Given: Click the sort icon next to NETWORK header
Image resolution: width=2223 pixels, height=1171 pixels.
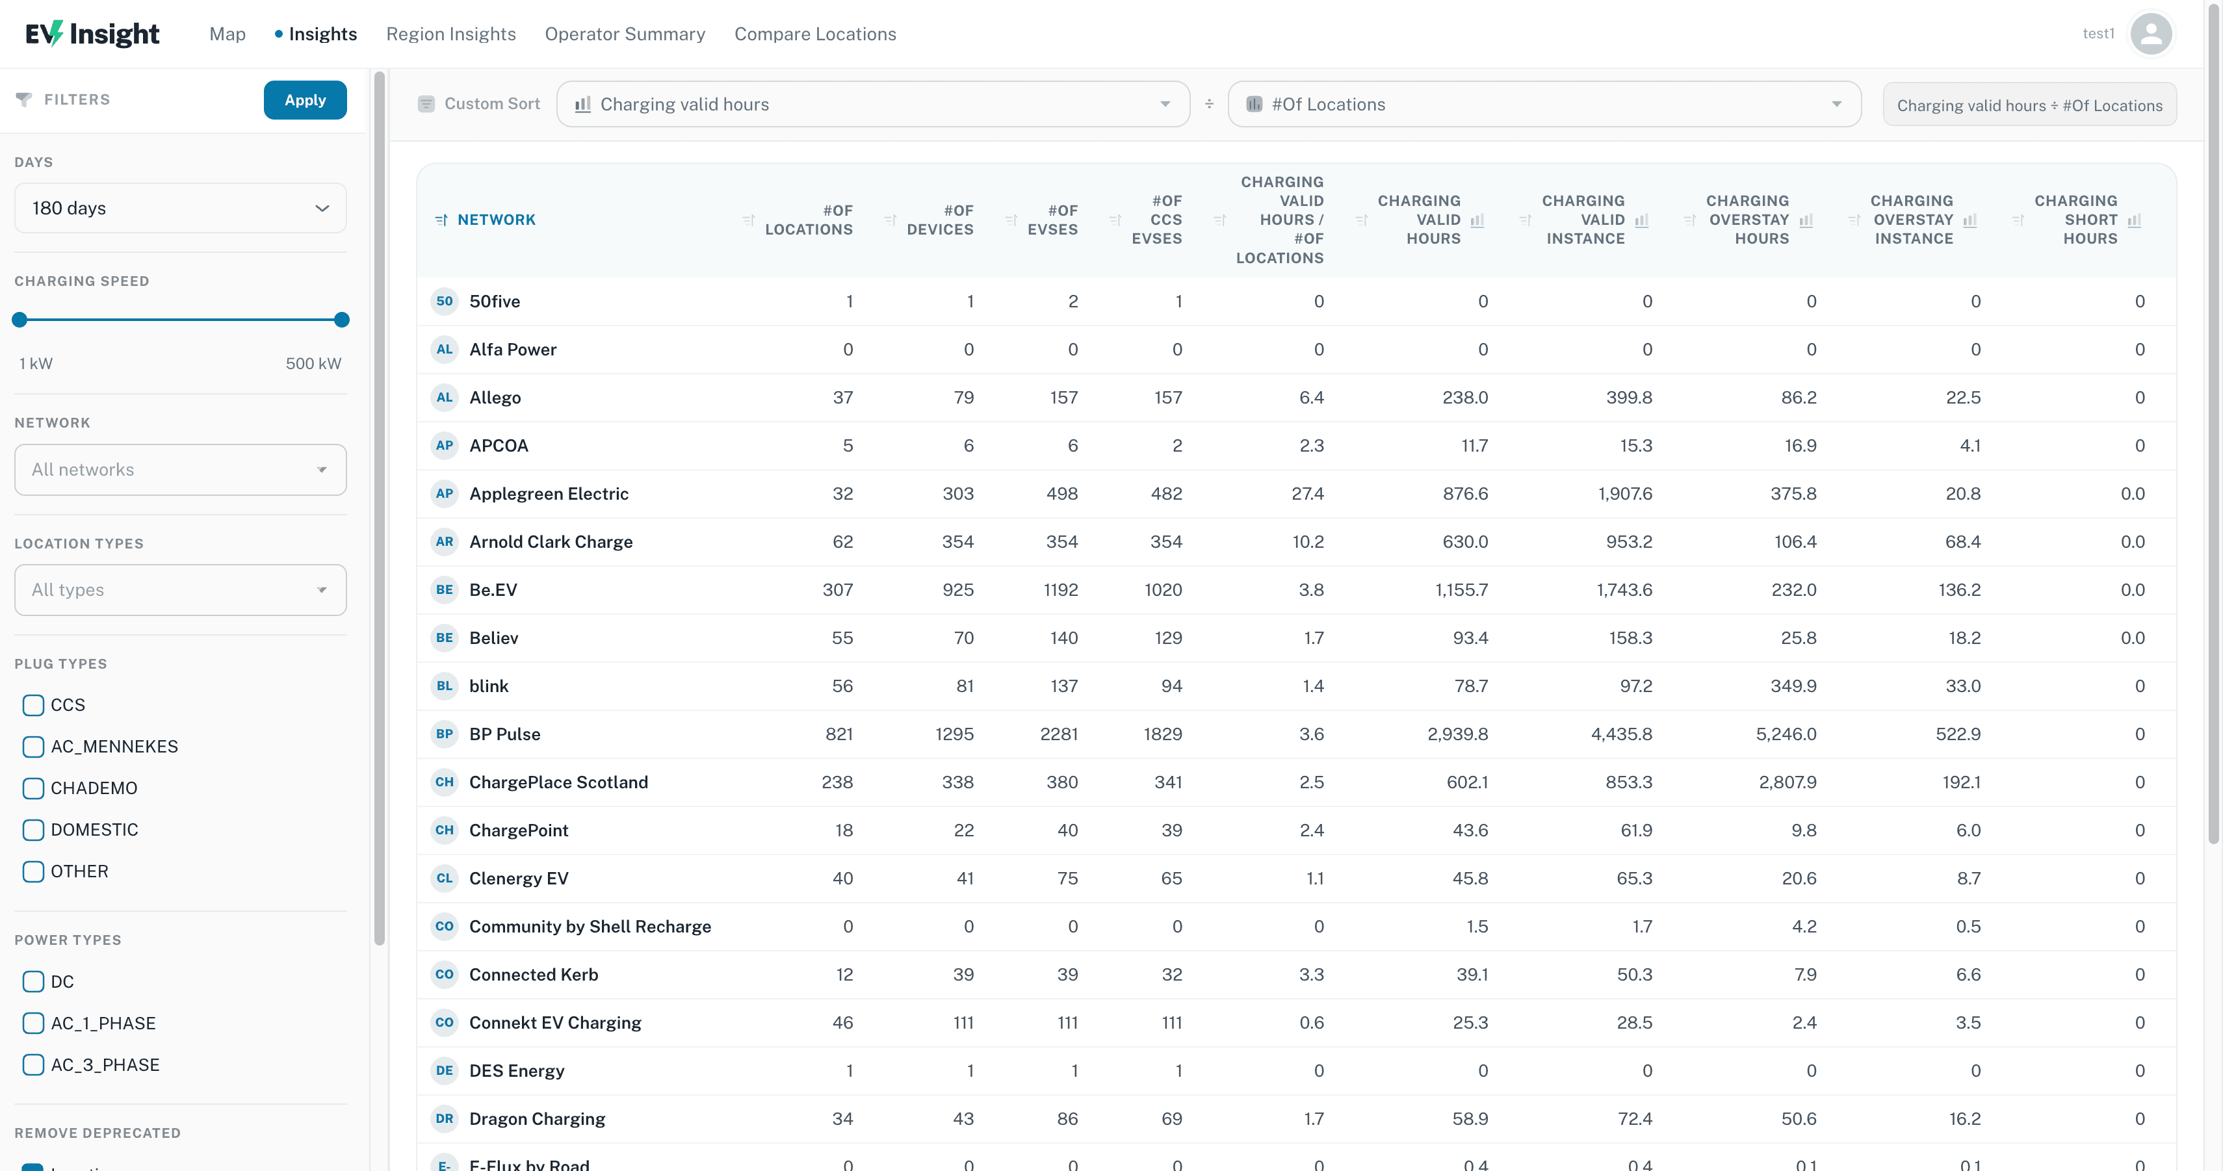Looking at the screenshot, I should (x=441, y=220).
